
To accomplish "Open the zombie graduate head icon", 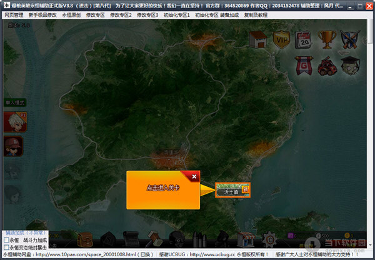I will click(351, 66).
